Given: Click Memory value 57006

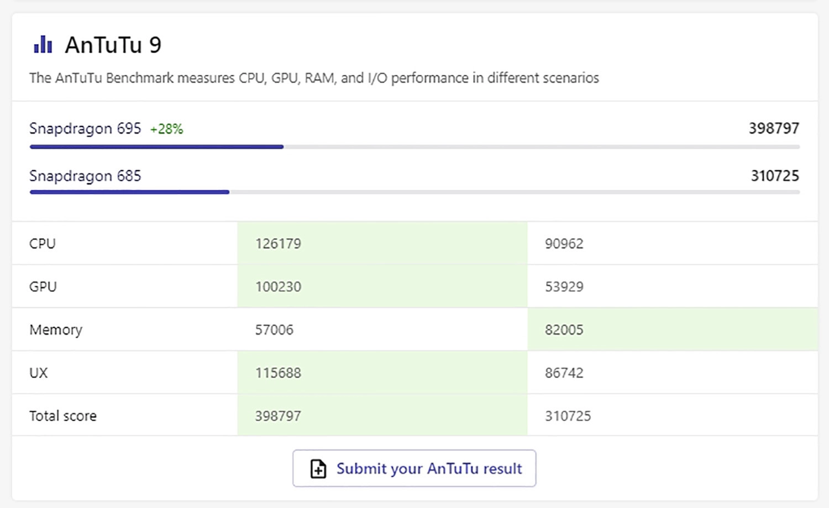Looking at the screenshot, I should coord(274,330).
